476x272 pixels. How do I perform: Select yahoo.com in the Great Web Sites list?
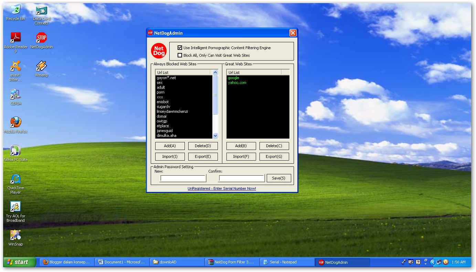pos(237,83)
